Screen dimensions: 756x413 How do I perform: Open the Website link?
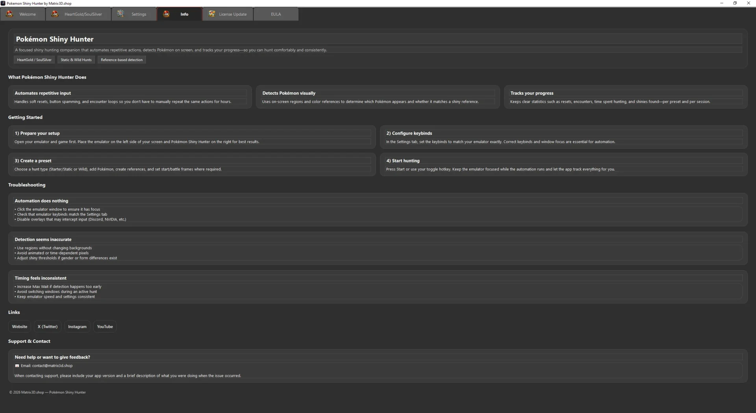[20, 326]
